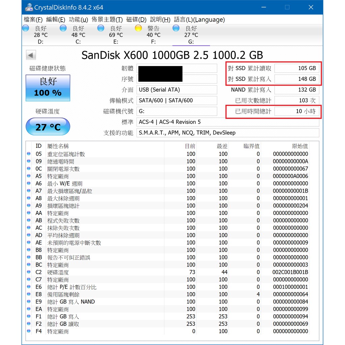This screenshot has height=345, width=345.
Task: Select the D: drive status icon
Action: (26, 29)
